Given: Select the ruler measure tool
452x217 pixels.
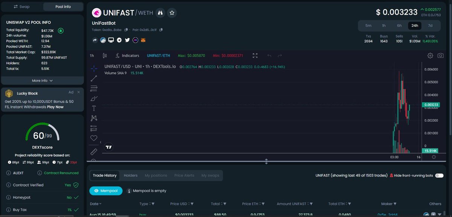Looking at the screenshot, I should click(x=94, y=151).
